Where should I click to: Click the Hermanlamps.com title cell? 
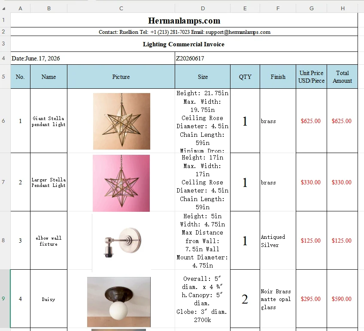coord(184,21)
